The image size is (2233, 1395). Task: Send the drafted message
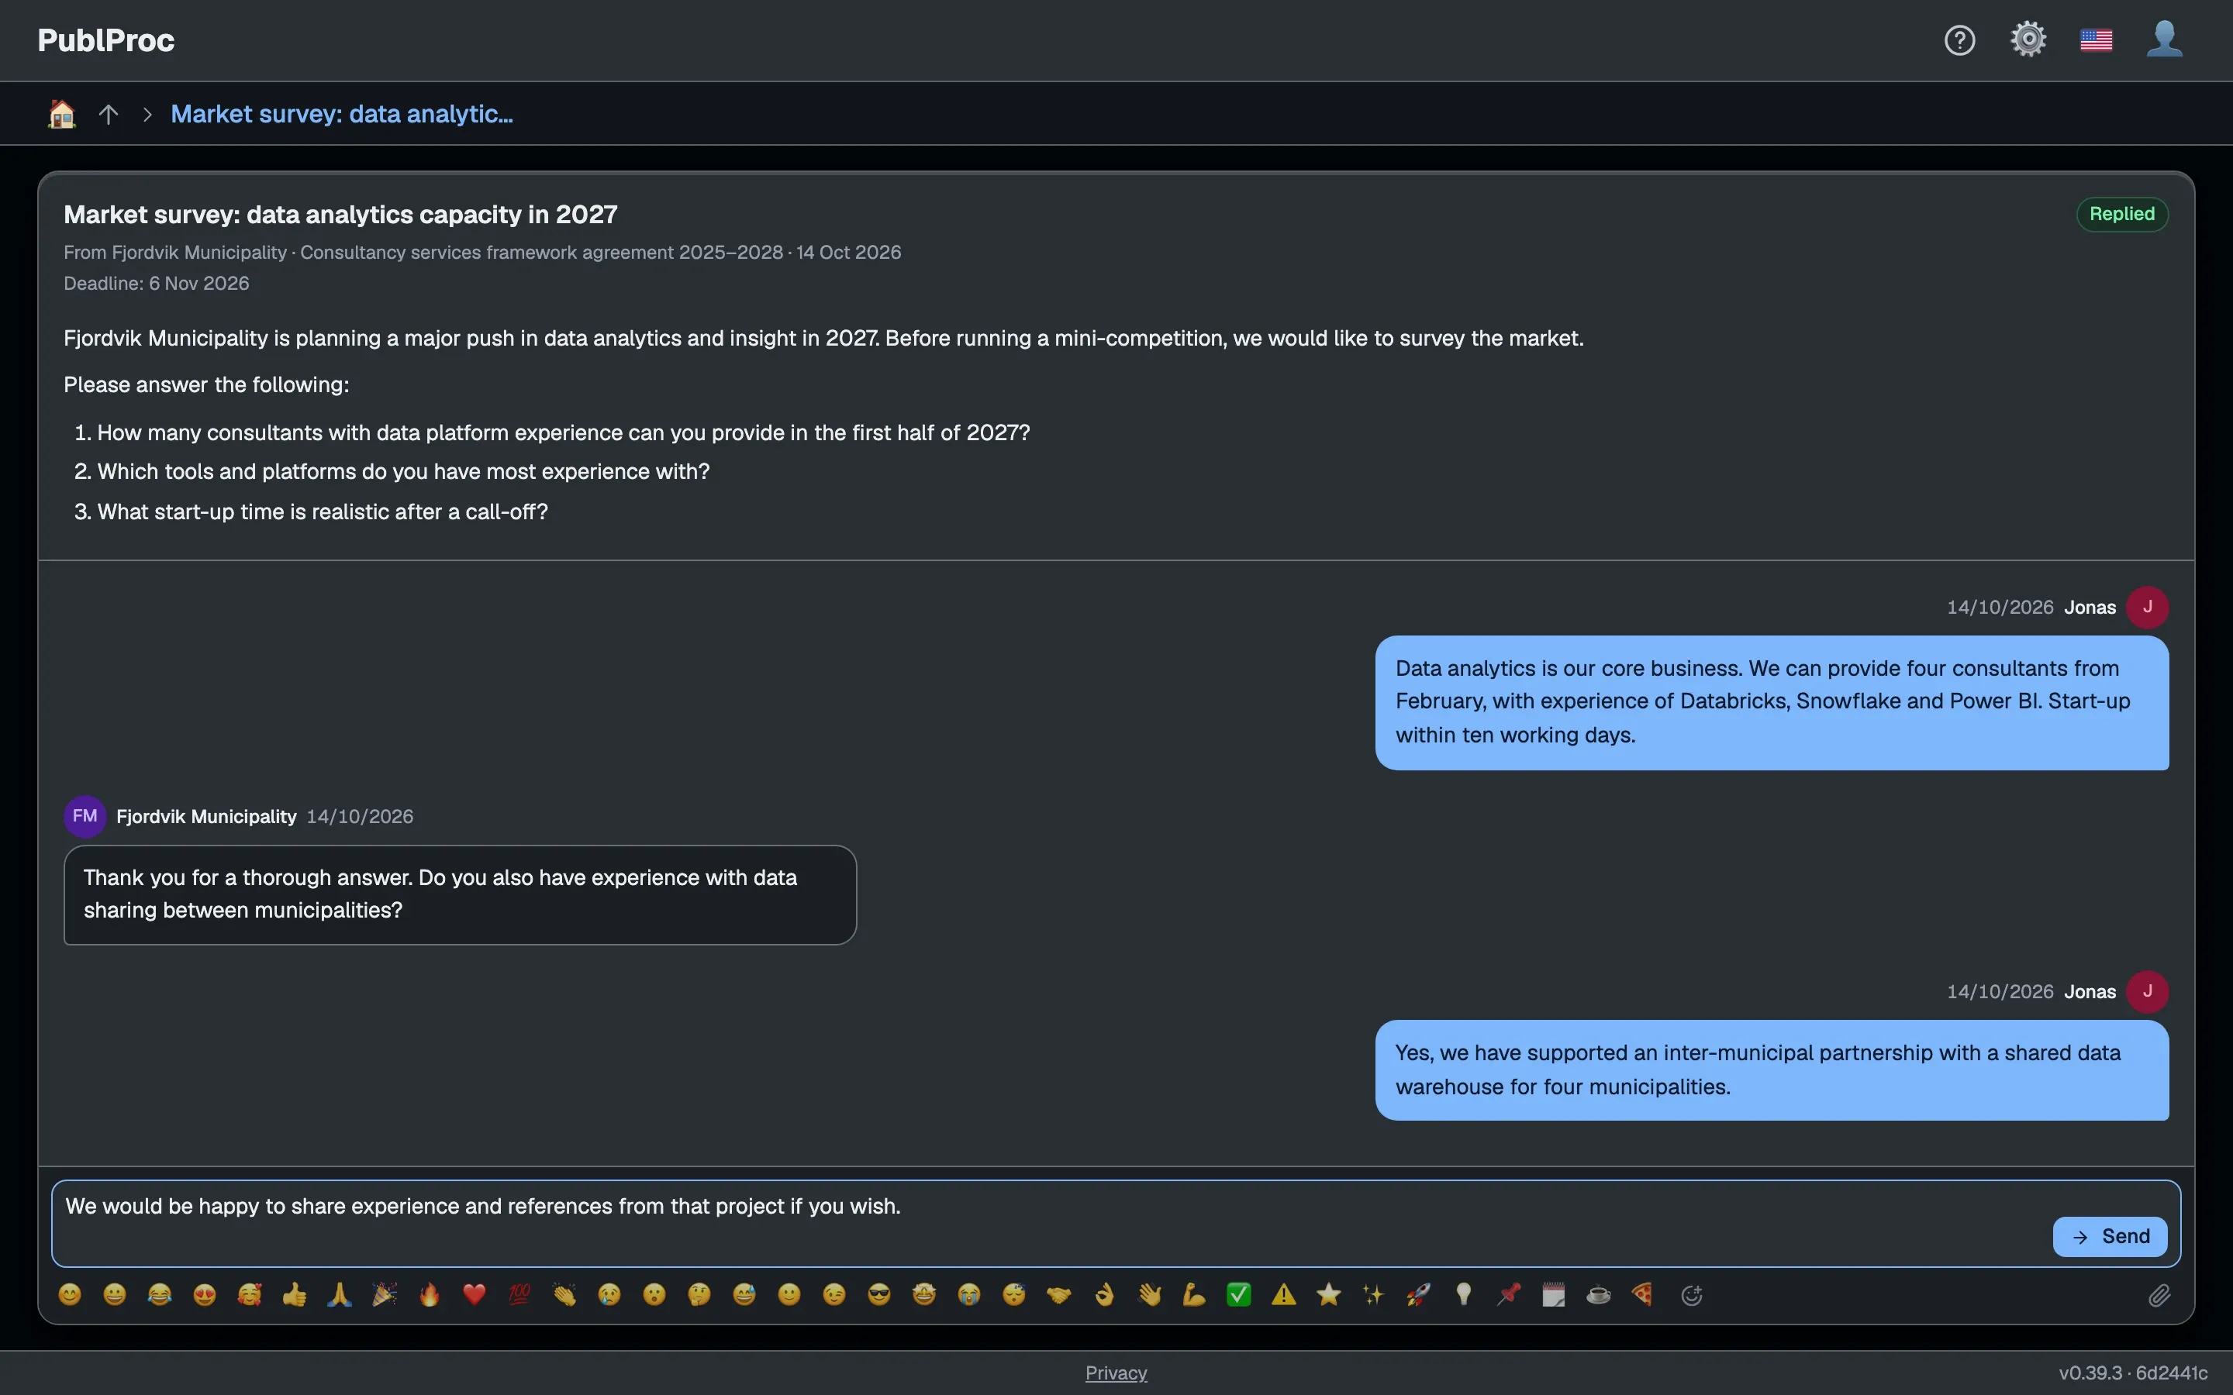[2110, 1236]
